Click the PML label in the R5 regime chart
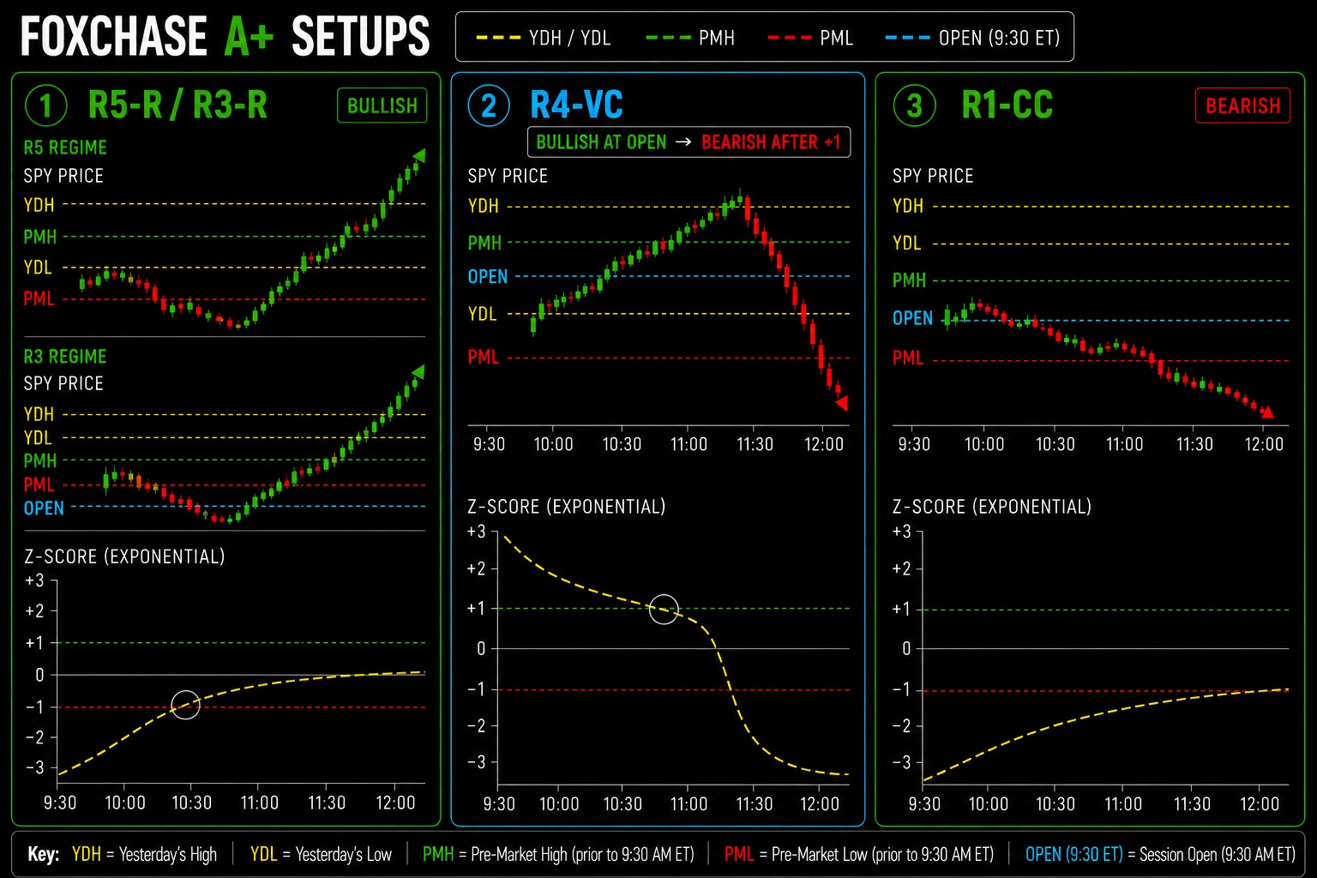This screenshot has width=1317, height=878. [39, 298]
